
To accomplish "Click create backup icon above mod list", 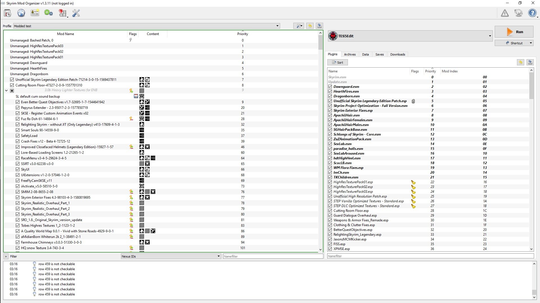I will point(319,26).
